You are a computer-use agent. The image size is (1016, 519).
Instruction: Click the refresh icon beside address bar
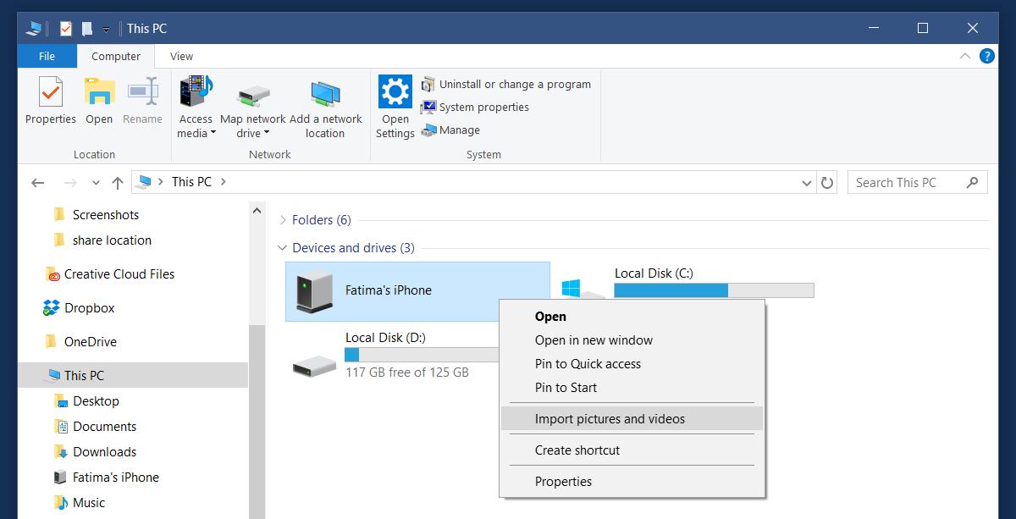point(827,182)
